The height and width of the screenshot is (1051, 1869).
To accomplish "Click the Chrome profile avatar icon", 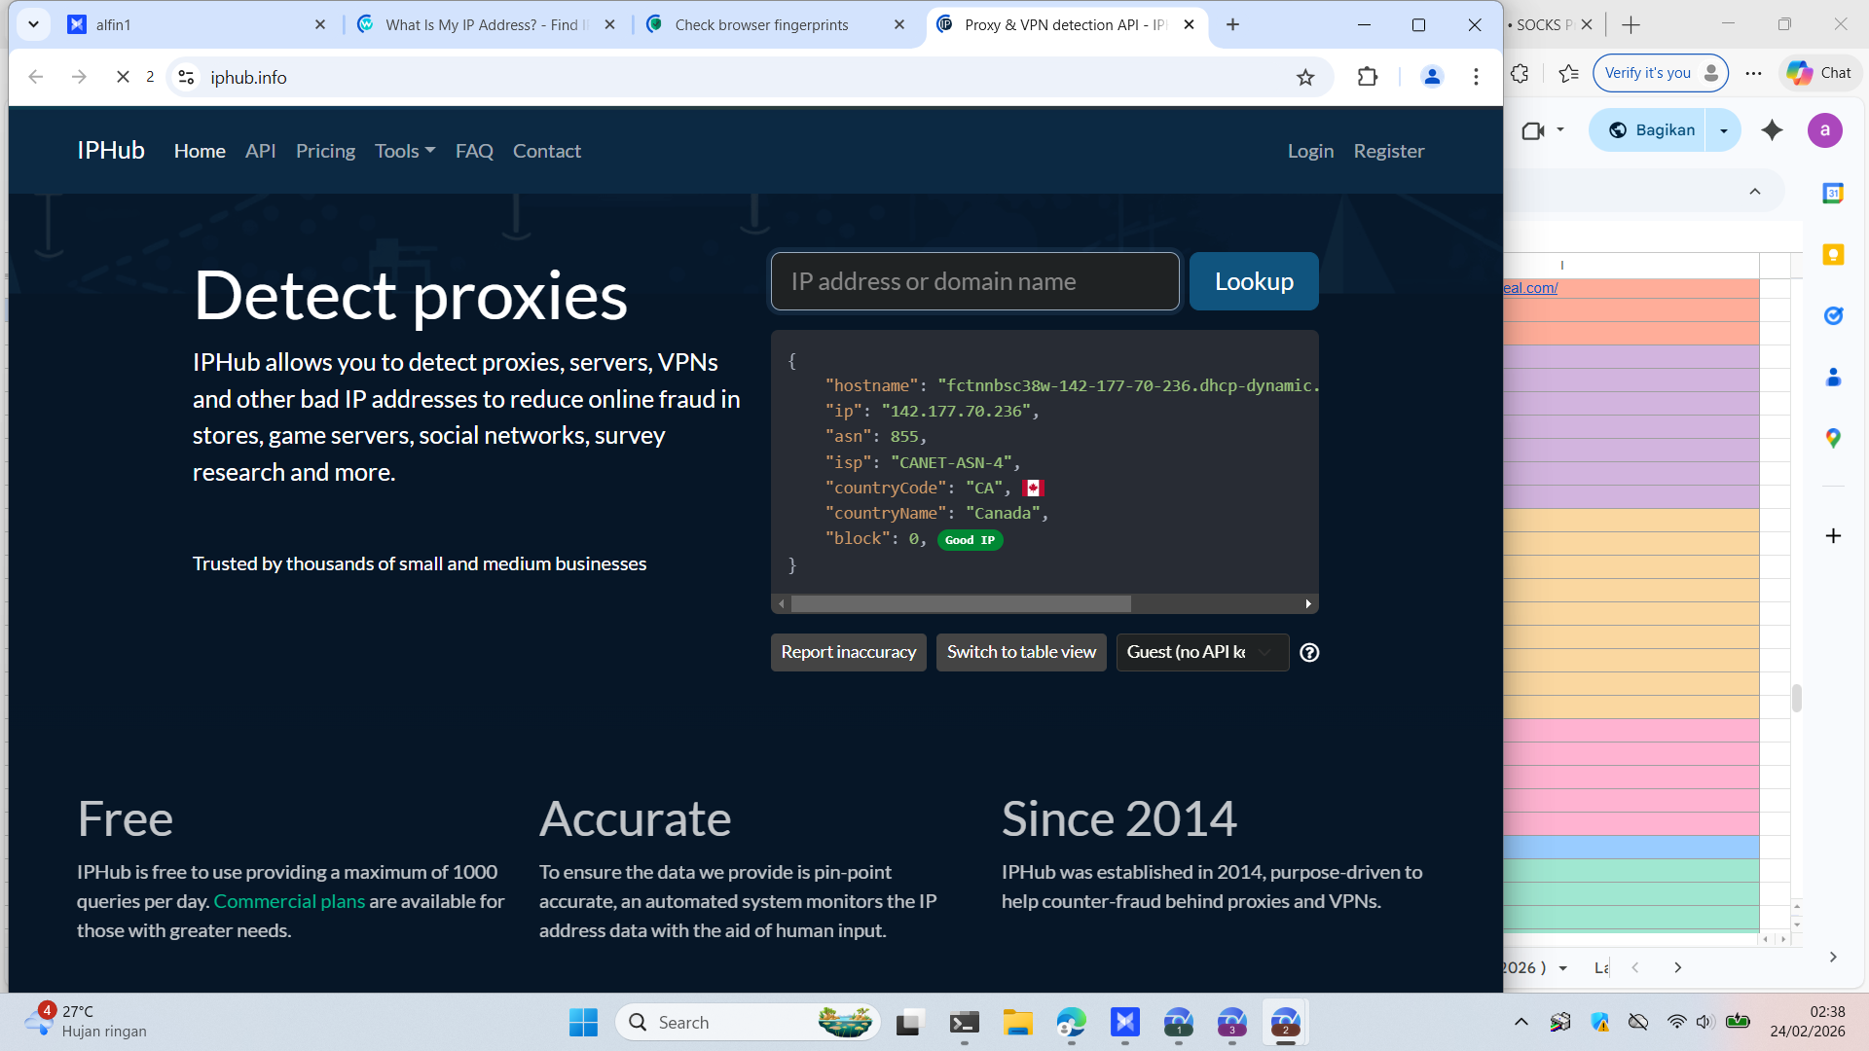I will click(x=1431, y=77).
